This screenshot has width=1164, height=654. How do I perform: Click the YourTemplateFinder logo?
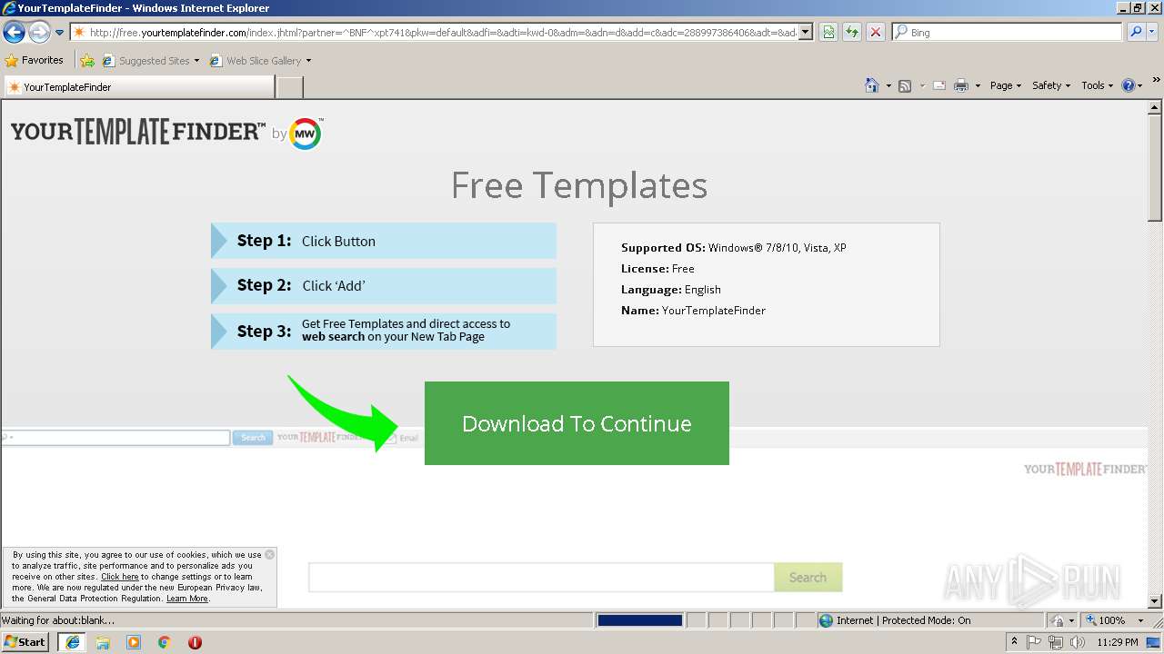[x=138, y=132]
